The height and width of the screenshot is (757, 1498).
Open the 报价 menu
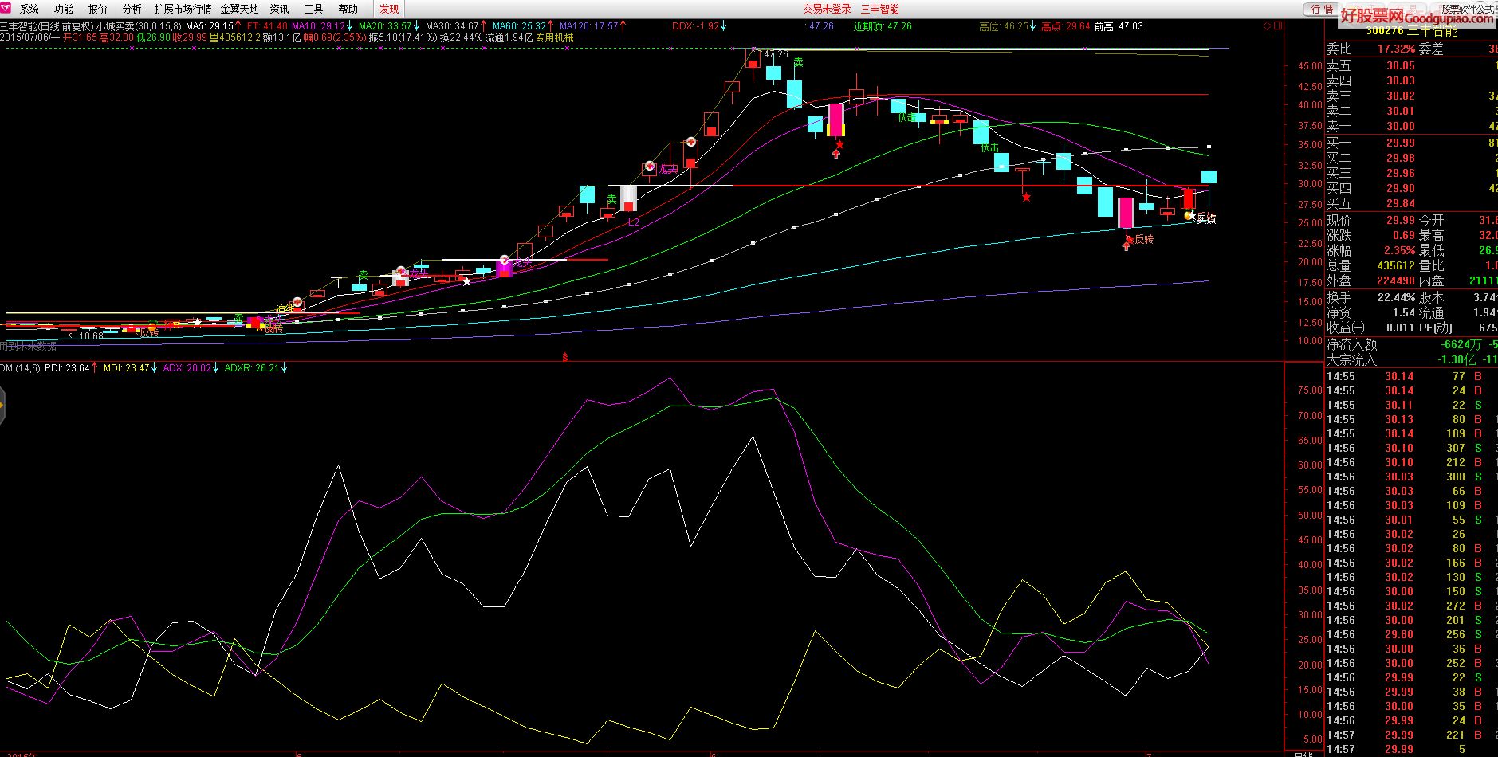point(98,9)
